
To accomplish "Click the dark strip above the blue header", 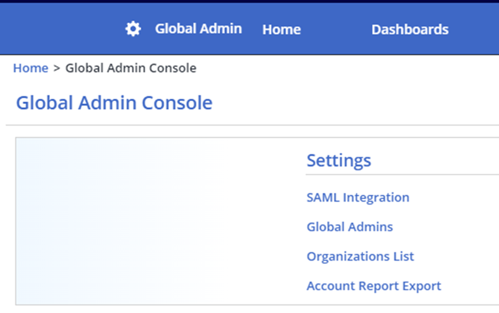I will click(244, 1).
